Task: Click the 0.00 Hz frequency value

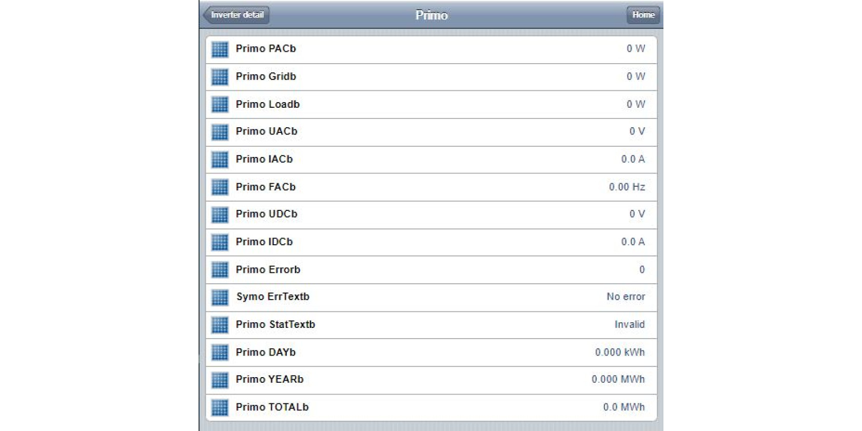Action: point(627,187)
